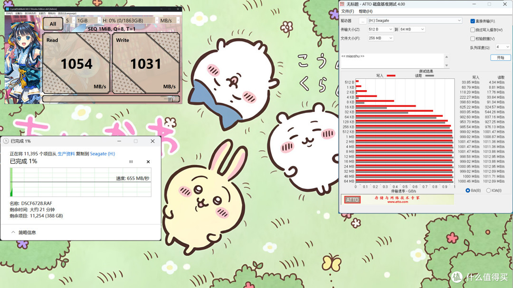Cancel the file copy with the X icon
This screenshot has width=513, height=288.
click(148, 161)
